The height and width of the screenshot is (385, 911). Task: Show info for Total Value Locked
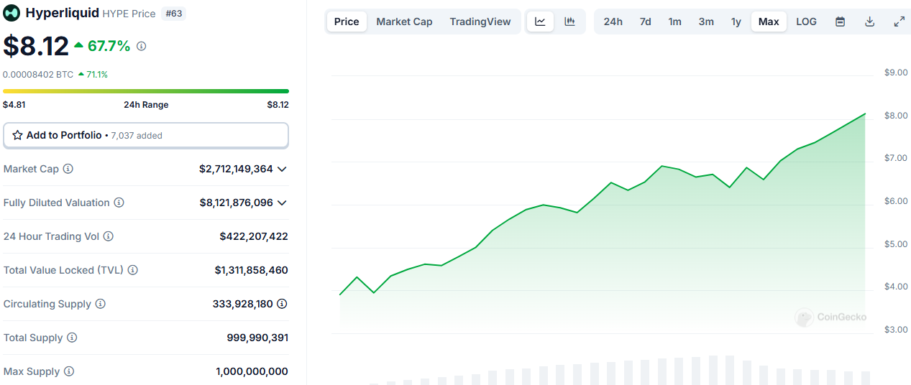click(133, 270)
